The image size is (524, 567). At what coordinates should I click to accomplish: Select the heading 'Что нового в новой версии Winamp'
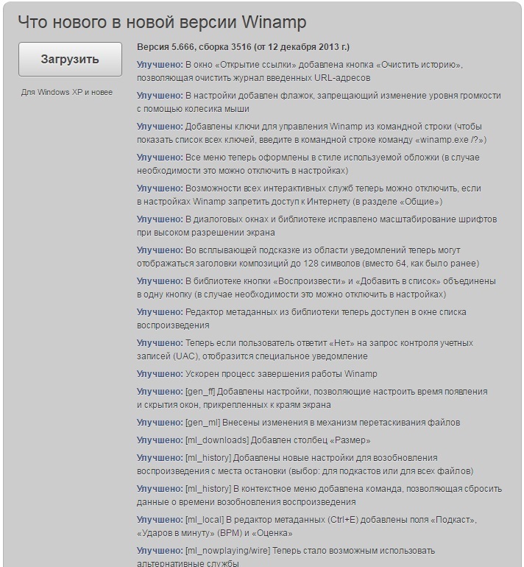pos(162,22)
